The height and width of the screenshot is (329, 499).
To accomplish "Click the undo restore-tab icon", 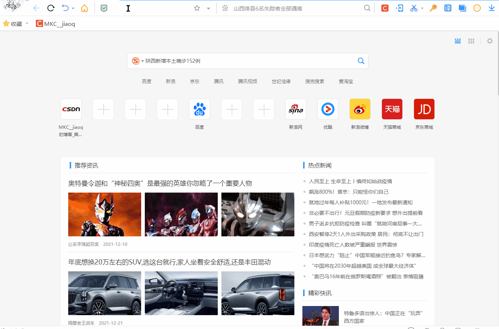I will coord(65,8).
